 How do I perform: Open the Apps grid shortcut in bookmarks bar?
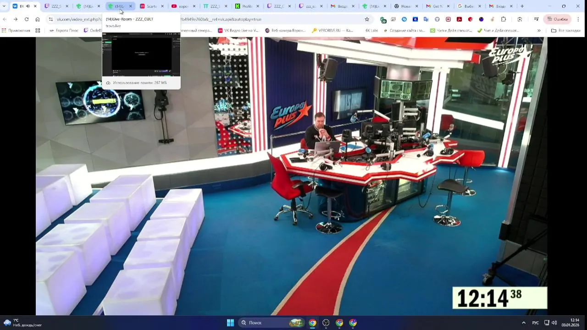click(16, 30)
